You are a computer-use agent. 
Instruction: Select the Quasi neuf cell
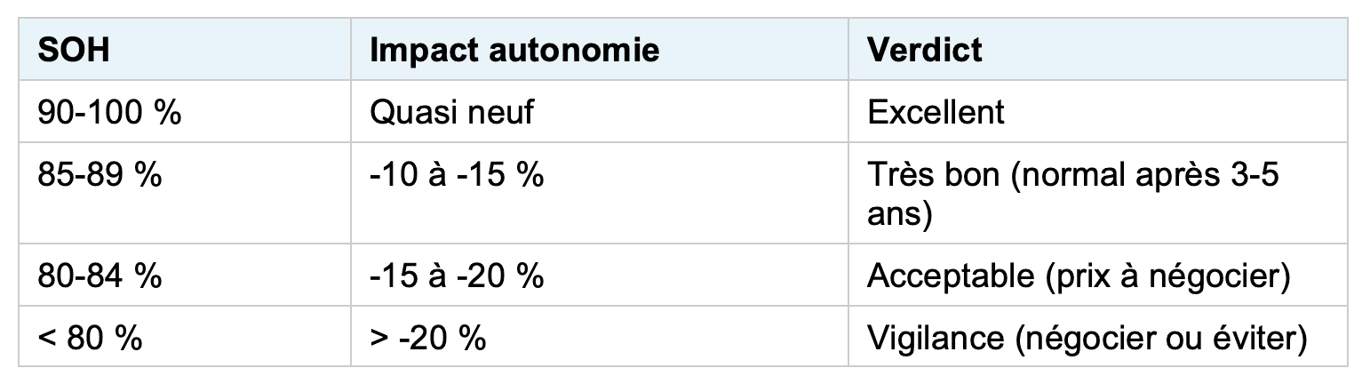click(x=451, y=113)
